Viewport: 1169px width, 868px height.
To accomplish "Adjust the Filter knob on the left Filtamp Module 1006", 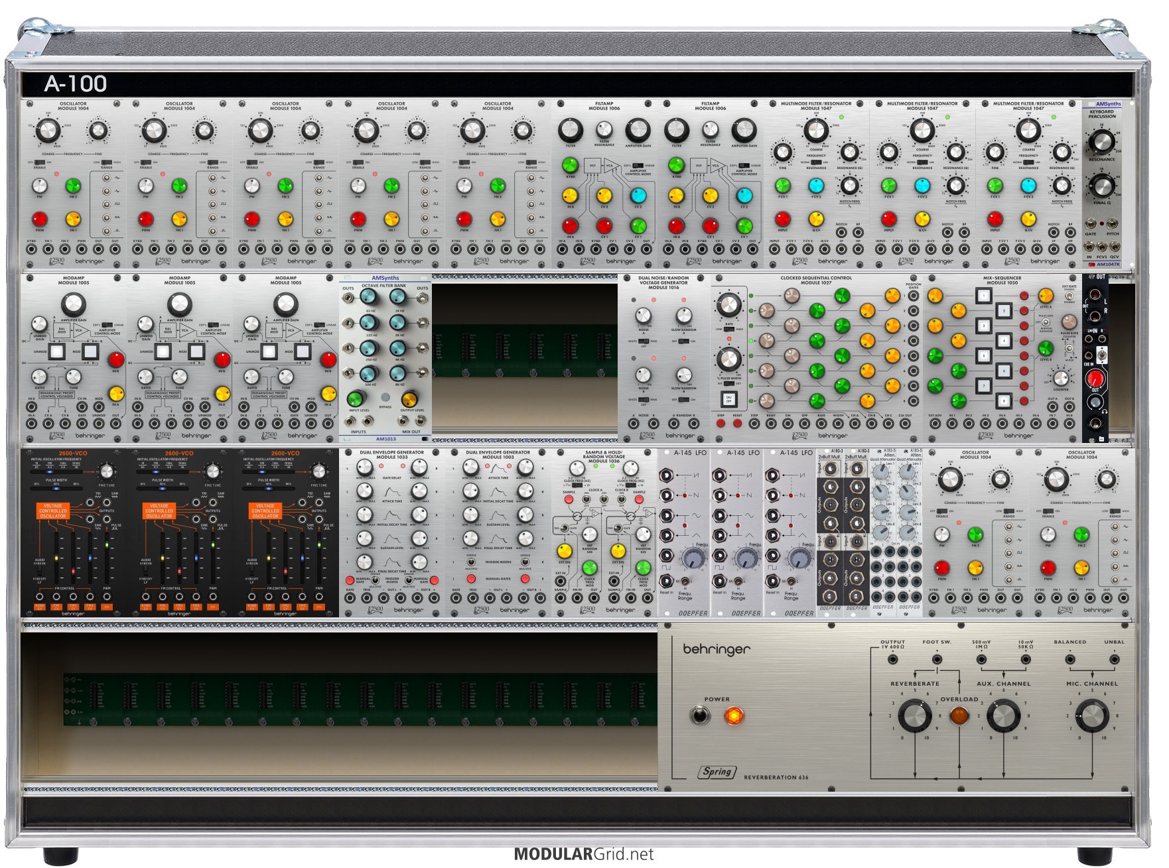I will 570,130.
